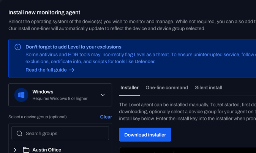
Task: Open the Windows operating system dropdown
Action: (60, 95)
